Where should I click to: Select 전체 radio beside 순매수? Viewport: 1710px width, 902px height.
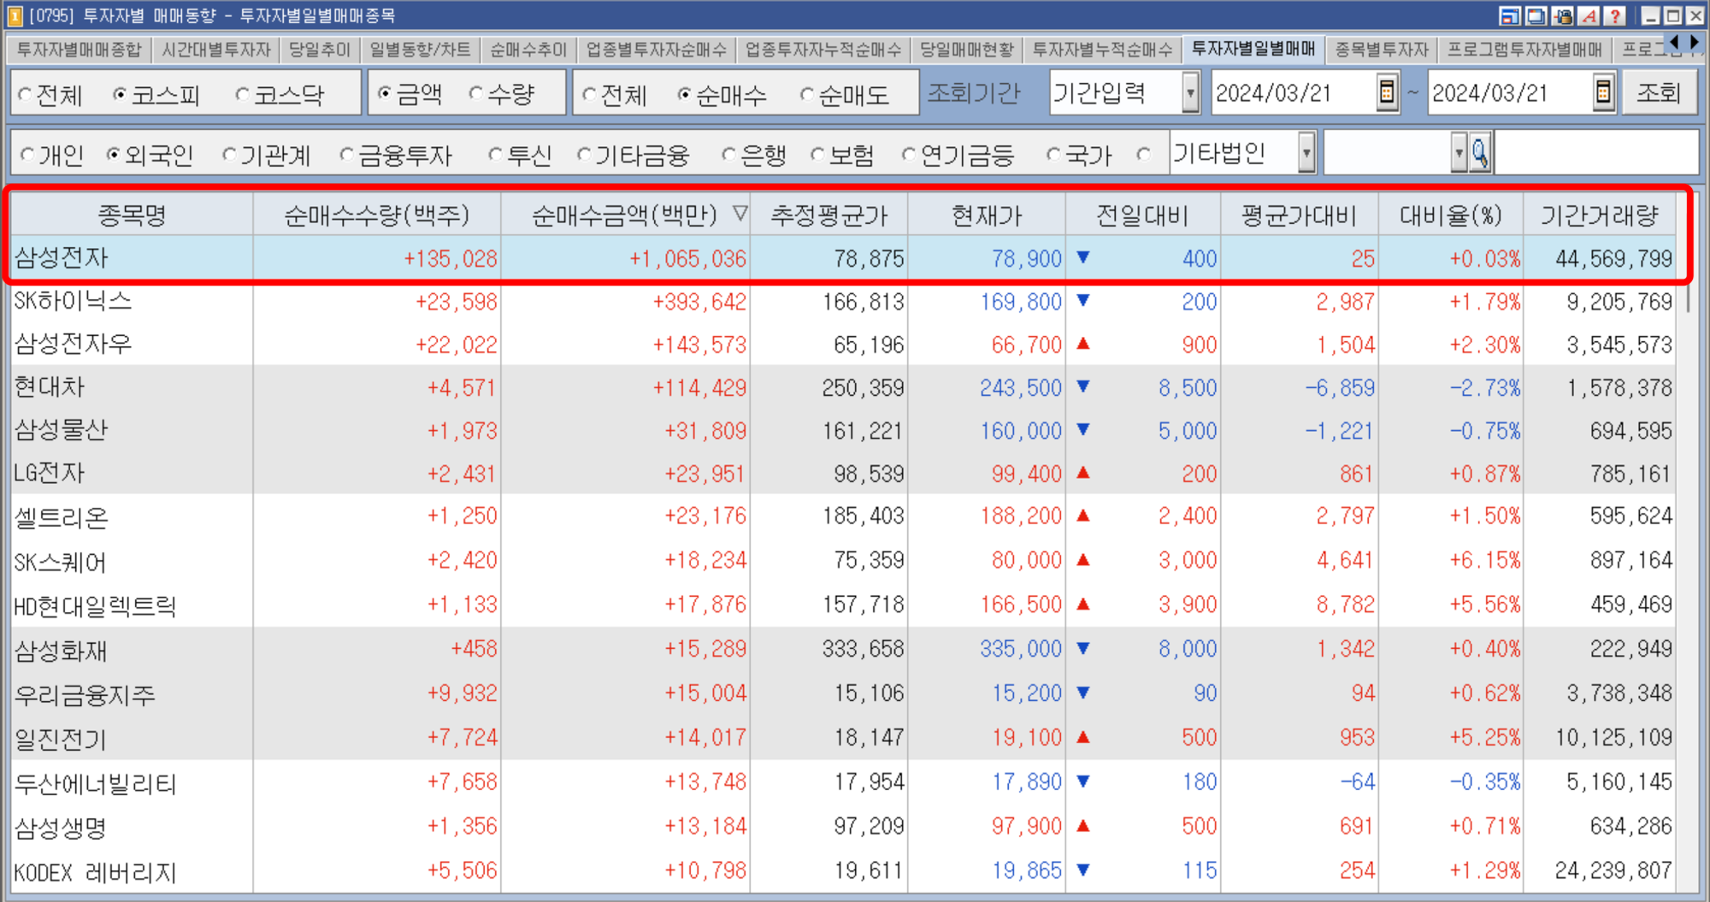click(589, 94)
